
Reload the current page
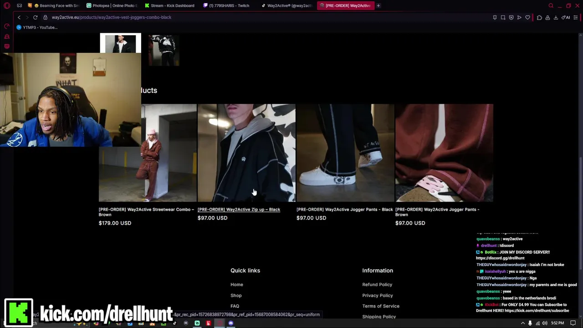point(35,17)
